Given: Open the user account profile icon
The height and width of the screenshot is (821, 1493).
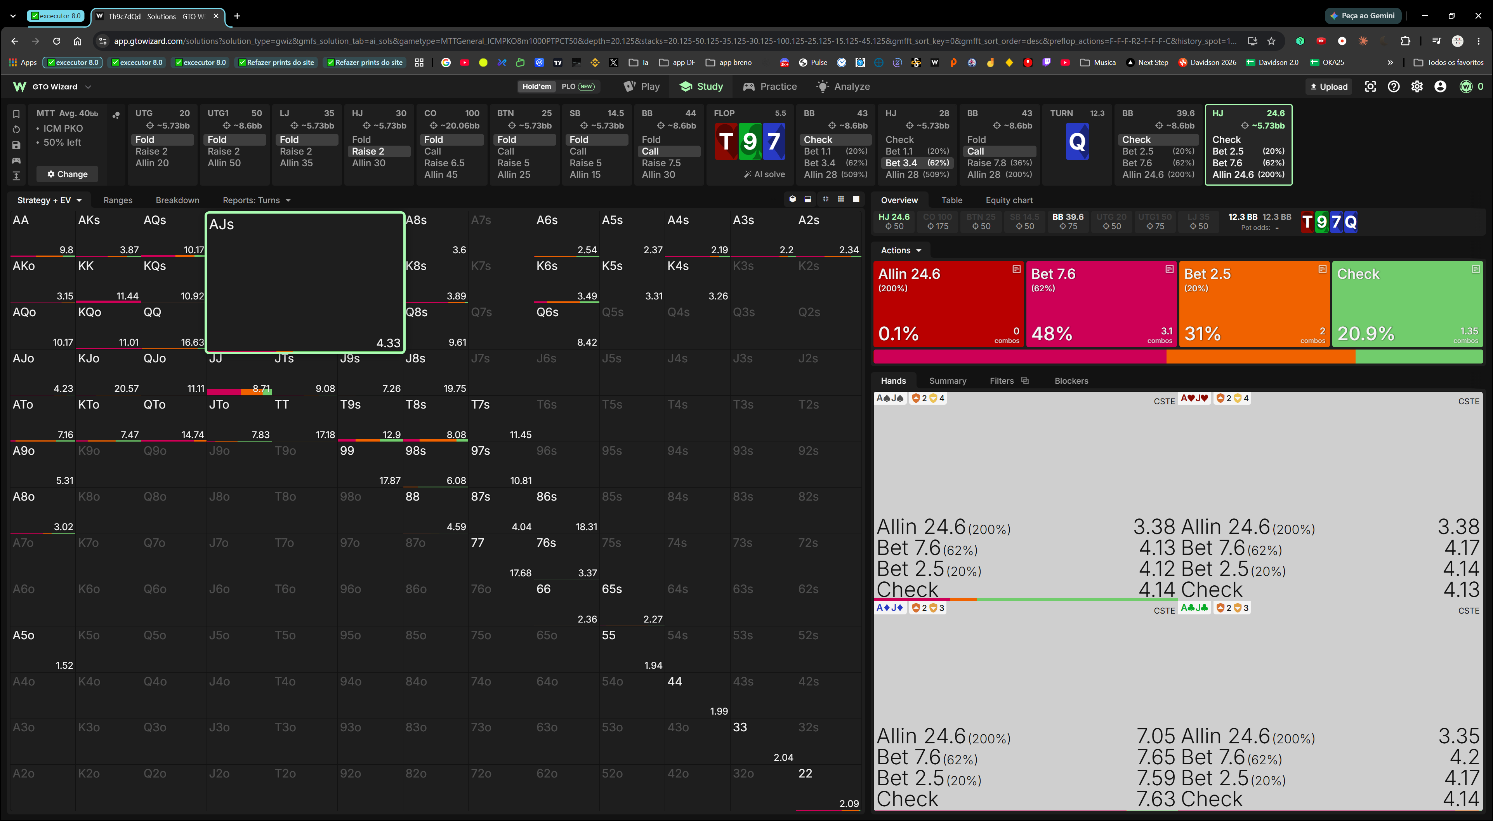Looking at the screenshot, I should (x=1440, y=86).
